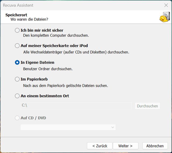Click the "Wo waren die Dateien?" subtitle
The width and height of the screenshot is (172, 153).
point(29,20)
